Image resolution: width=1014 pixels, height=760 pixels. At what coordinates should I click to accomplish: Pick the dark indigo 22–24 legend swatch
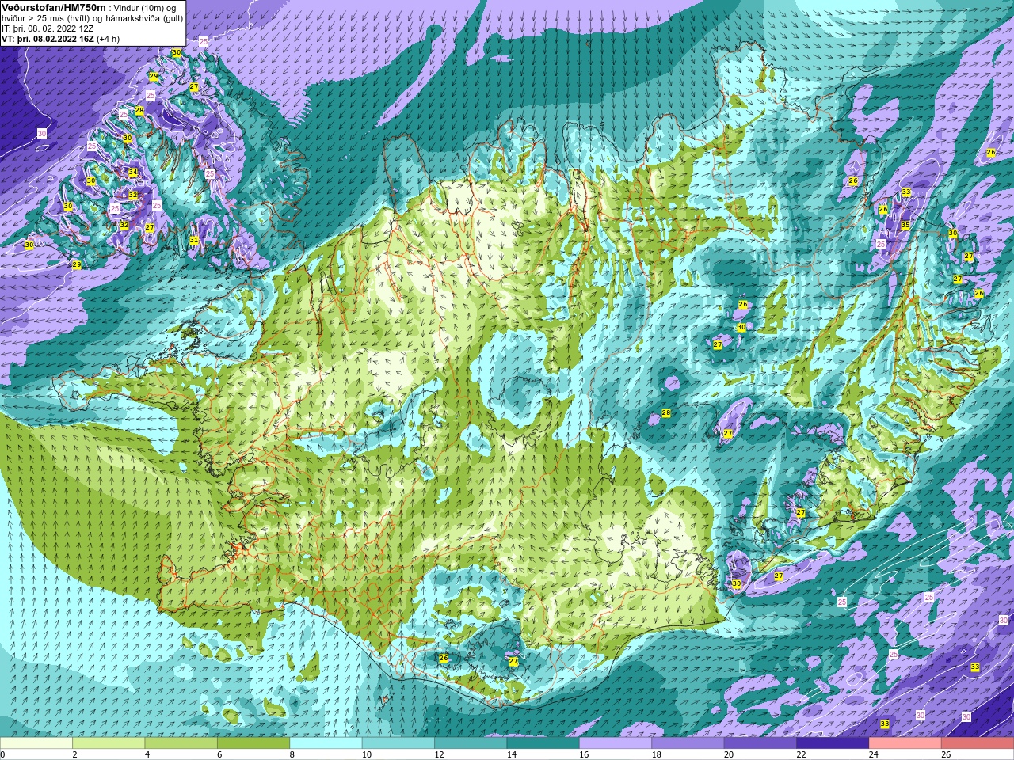coord(833,743)
